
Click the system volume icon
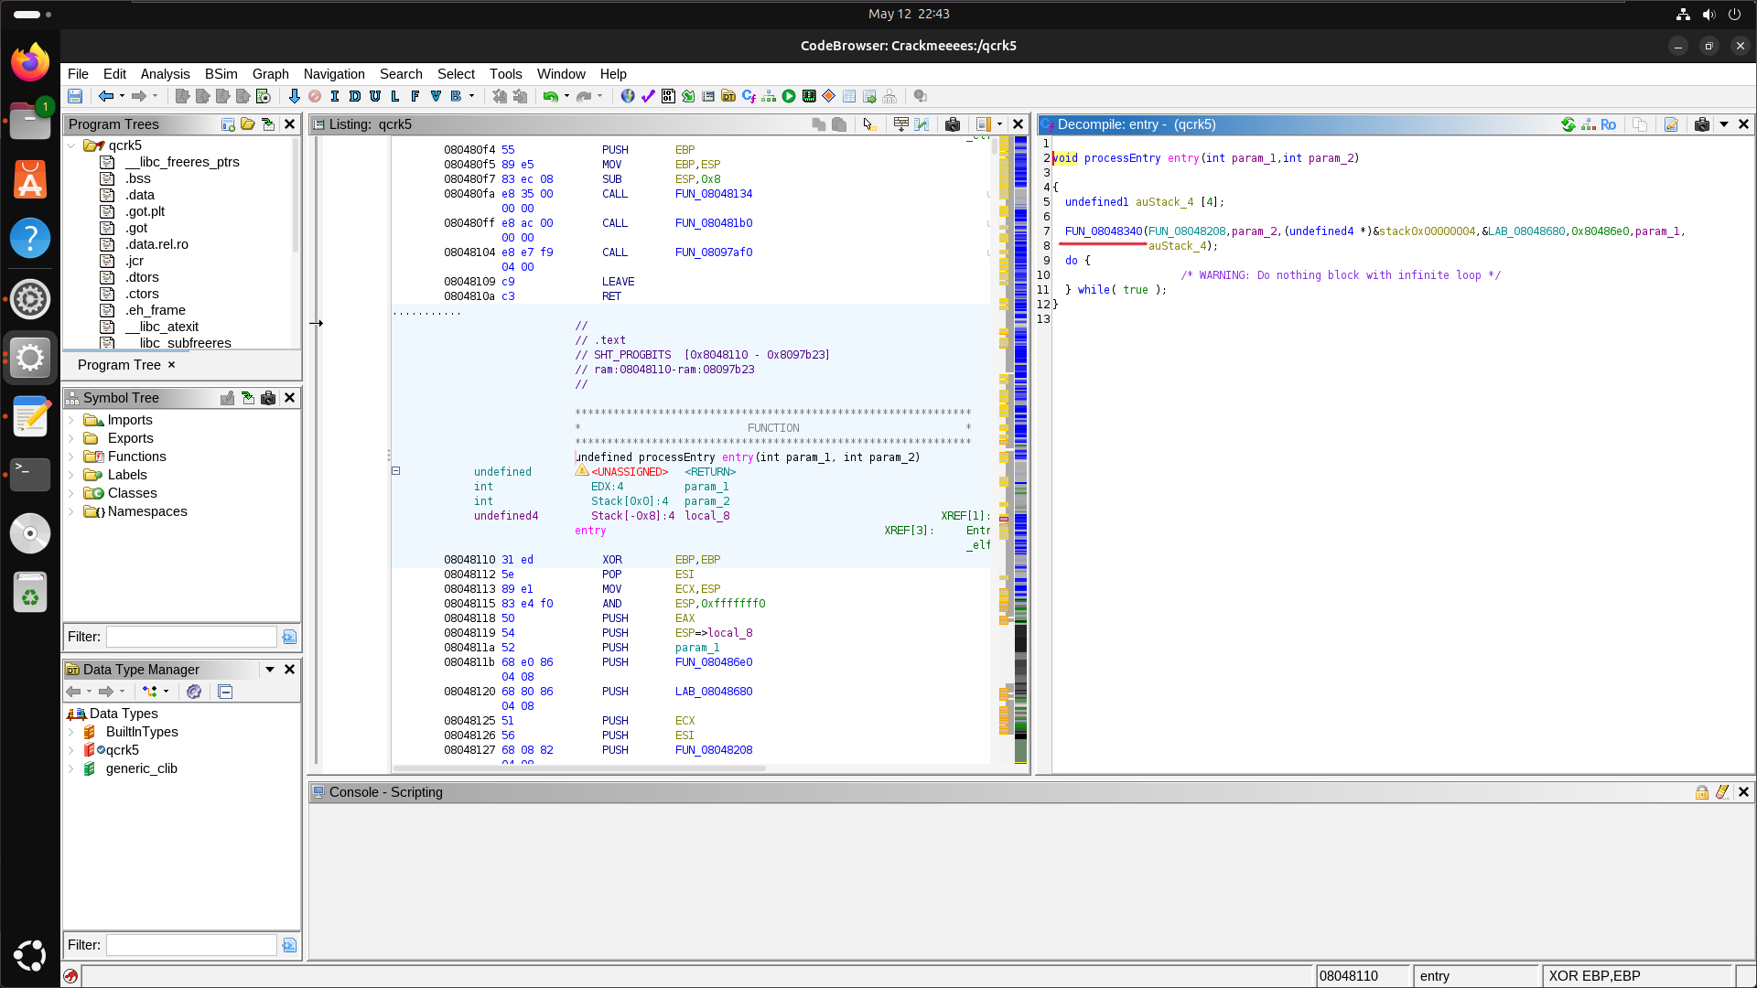pos(1708,14)
